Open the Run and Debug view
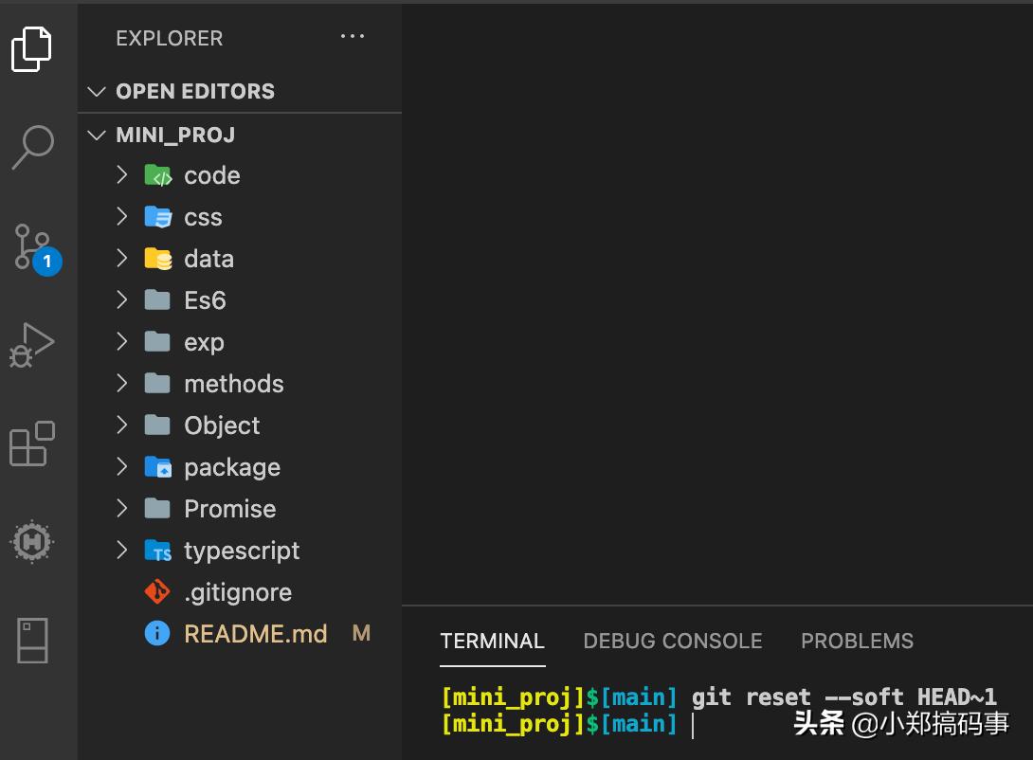This screenshot has height=760, width=1033. pos(31,345)
